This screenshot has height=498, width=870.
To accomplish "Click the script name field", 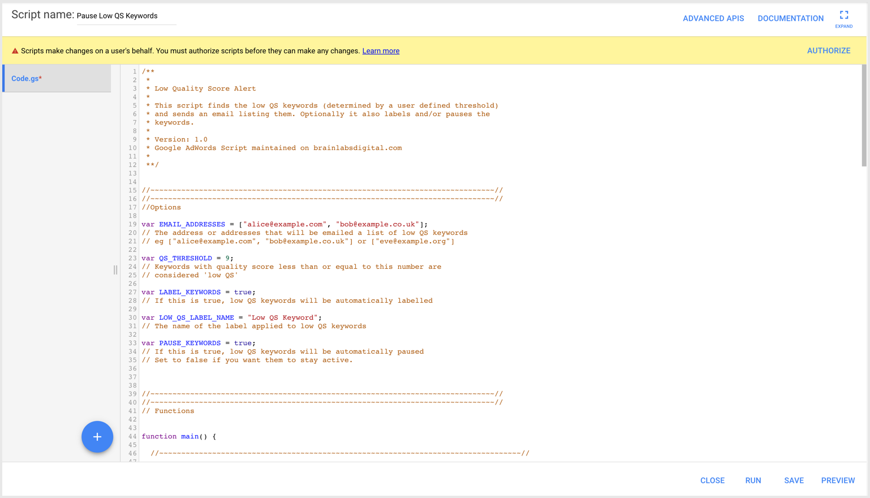I will tap(126, 16).
